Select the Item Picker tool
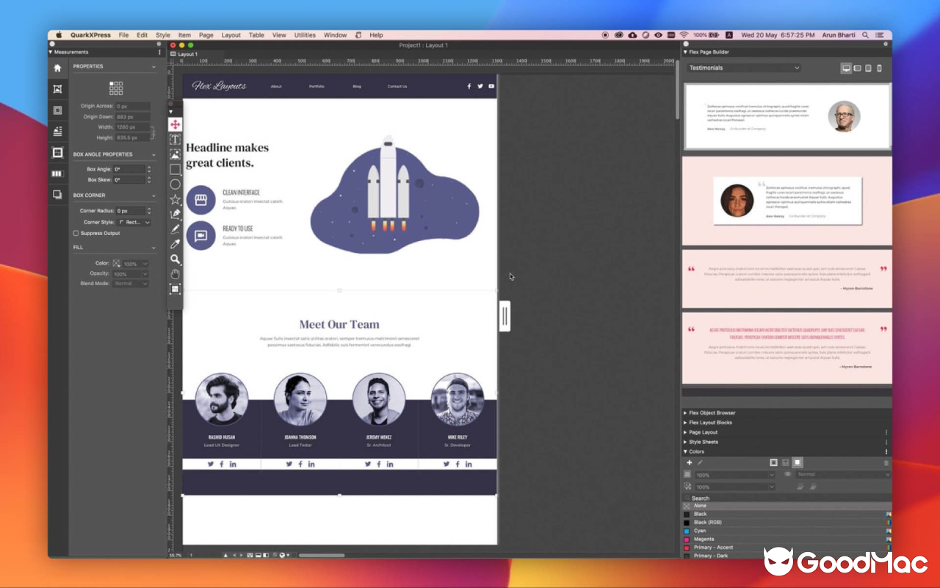This screenshot has width=940, height=588. click(x=175, y=124)
